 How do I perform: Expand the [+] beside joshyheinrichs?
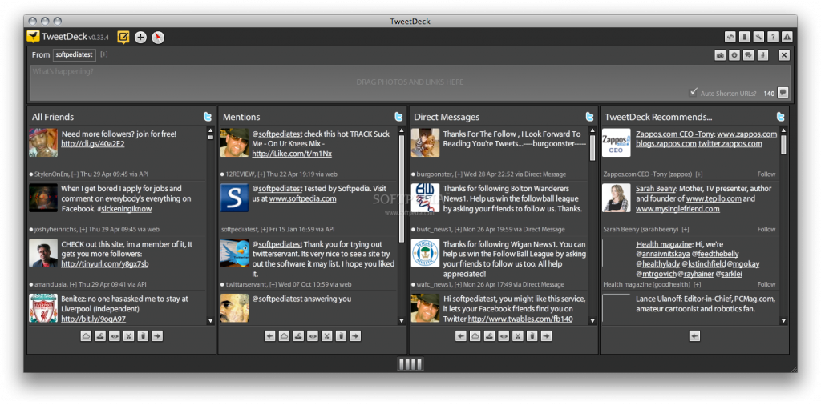[83, 229]
